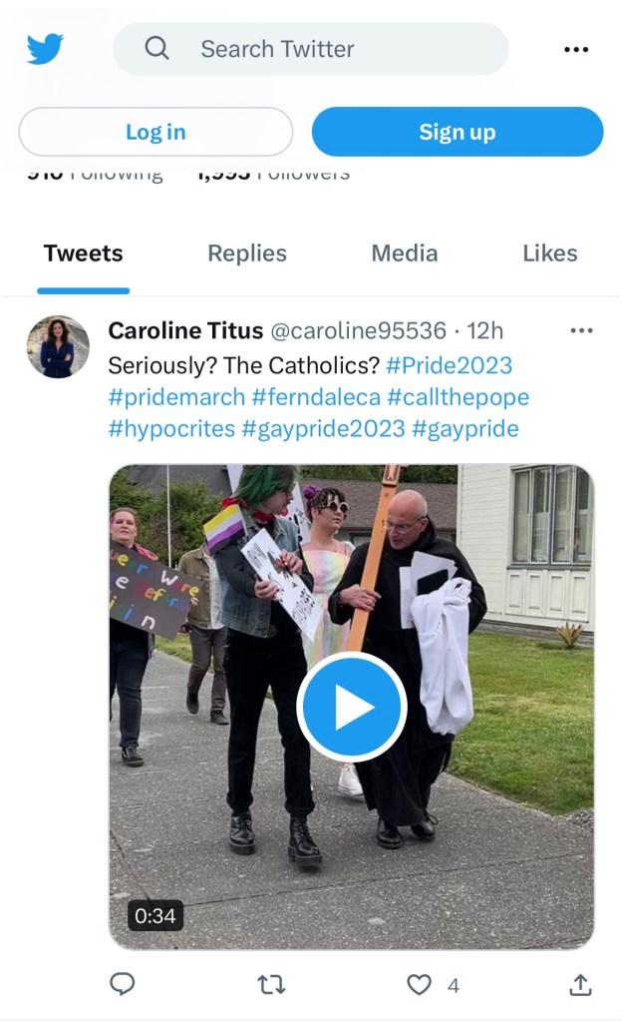Open the #callthepope hashtag link
Image resolution: width=622 pixels, height=1022 pixels.
[x=459, y=397]
